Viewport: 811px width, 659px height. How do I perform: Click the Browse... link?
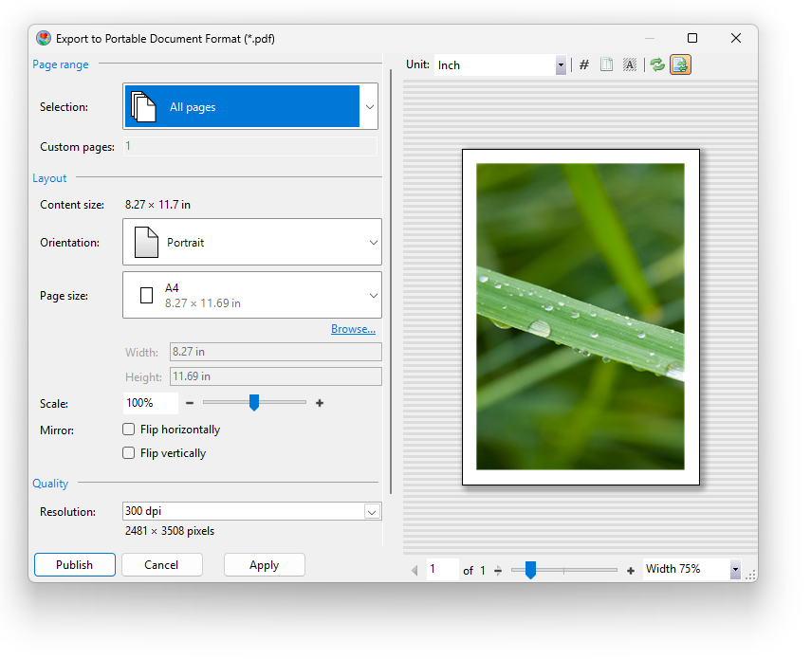point(353,329)
